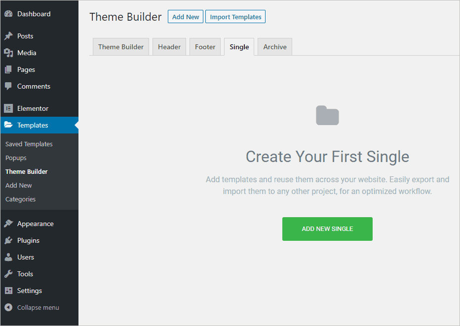Click the Pages document icon
460x326 pixels.
[x=8, y=69]
